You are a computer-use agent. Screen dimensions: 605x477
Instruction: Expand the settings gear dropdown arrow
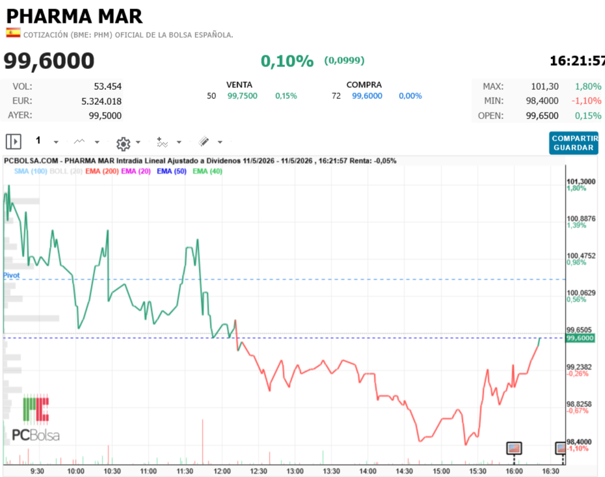(x=138, y=142)
